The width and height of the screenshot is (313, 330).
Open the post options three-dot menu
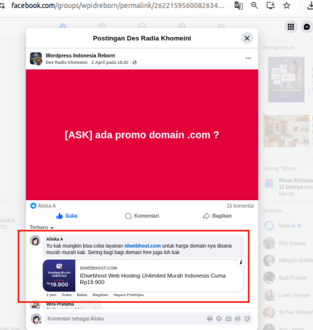click(249, 58)
